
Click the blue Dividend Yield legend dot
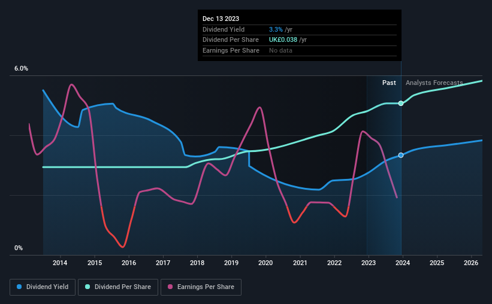[x=19, y=287]
